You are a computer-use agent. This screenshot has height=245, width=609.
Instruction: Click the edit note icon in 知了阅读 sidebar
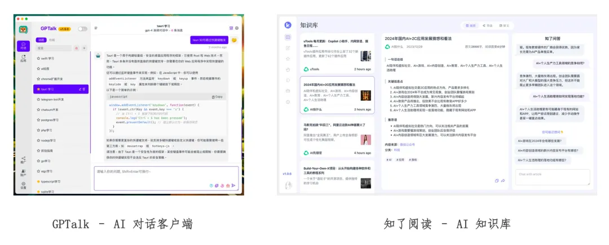click(288, 48)
